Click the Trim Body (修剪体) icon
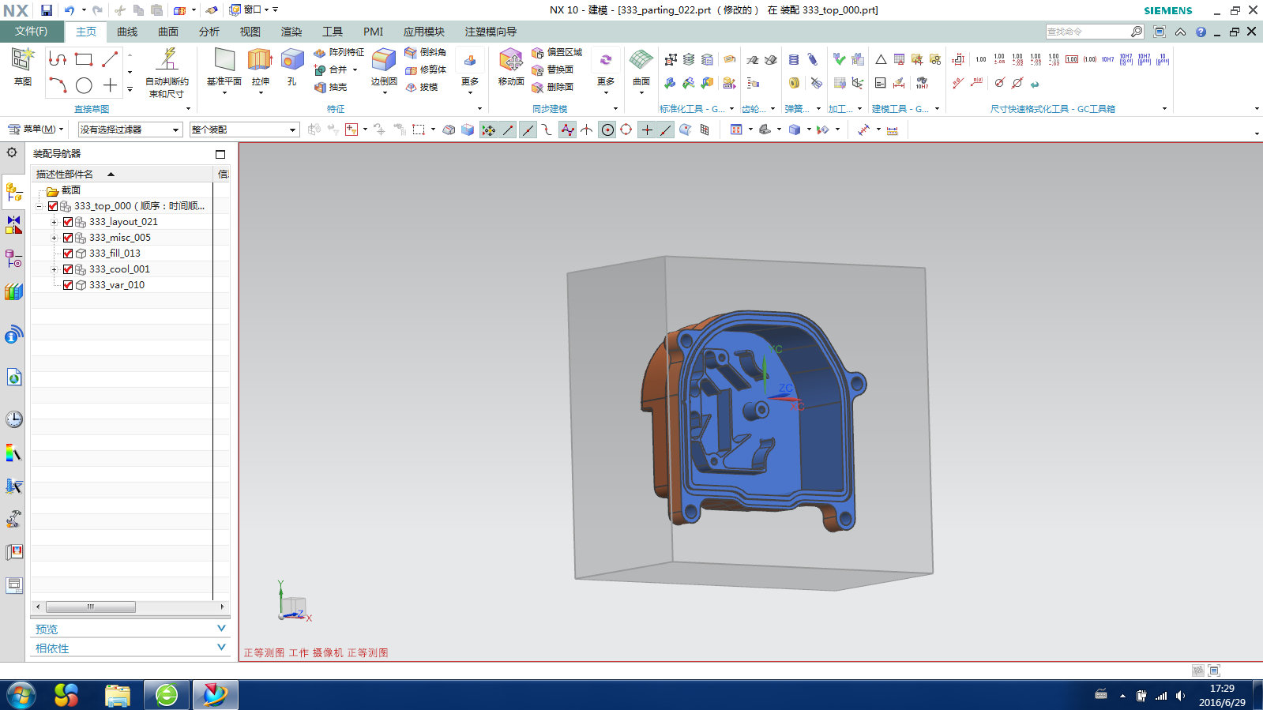The height and width of the screenshot is (710, 1263). 411,70
